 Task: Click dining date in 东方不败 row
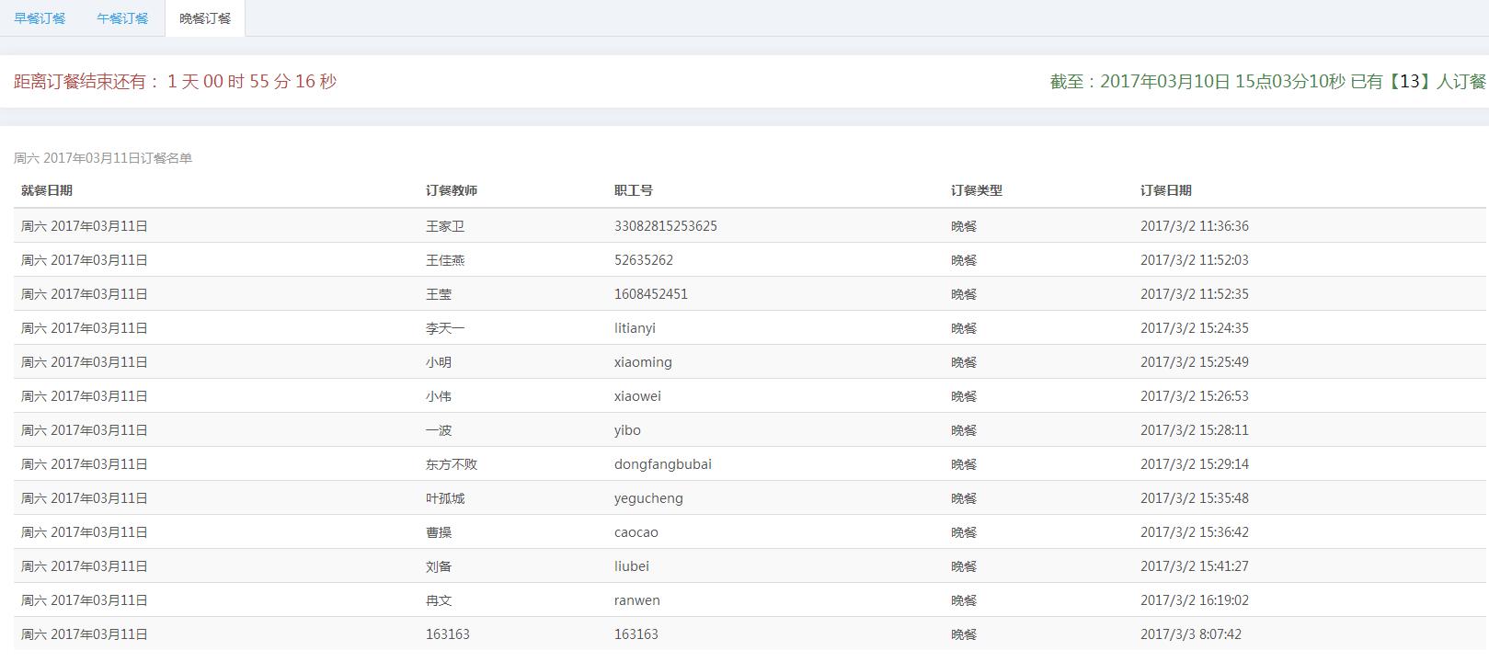pos(85,464)
